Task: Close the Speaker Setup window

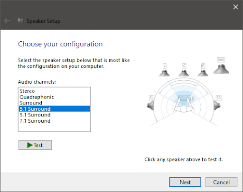Action: coord(235,7)
